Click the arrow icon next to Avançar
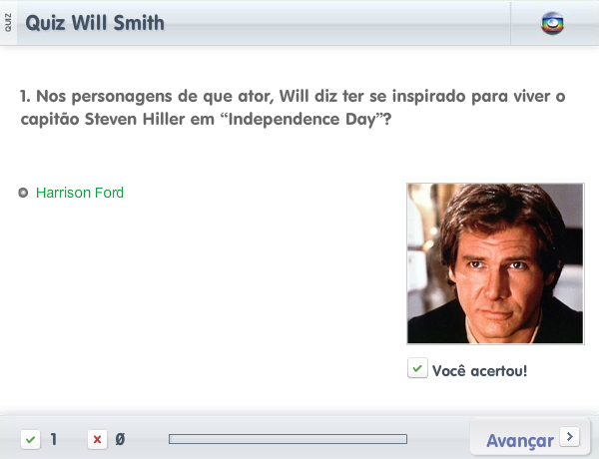 click(570, 436)
